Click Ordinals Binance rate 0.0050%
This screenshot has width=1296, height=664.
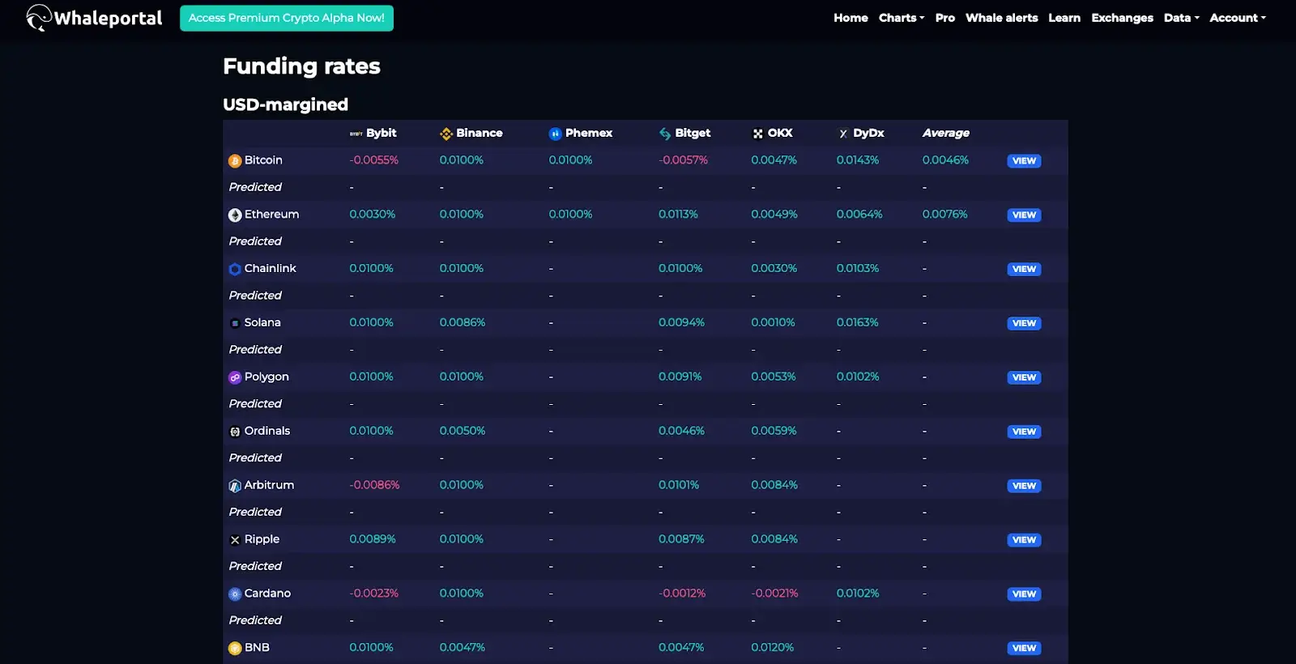coord(463,431)
